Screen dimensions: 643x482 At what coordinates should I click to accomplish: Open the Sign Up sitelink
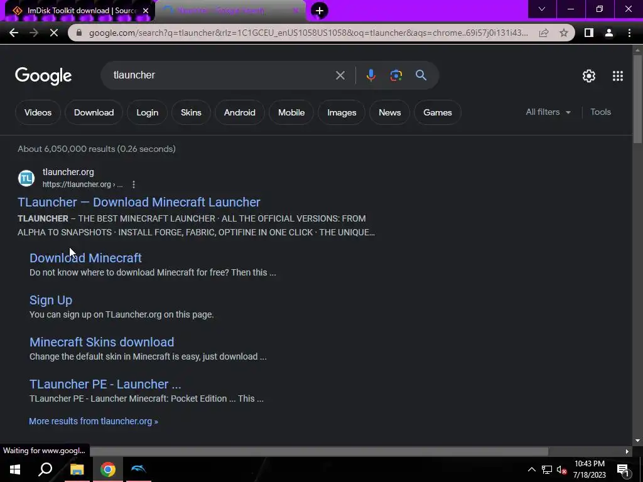(51, 300)
